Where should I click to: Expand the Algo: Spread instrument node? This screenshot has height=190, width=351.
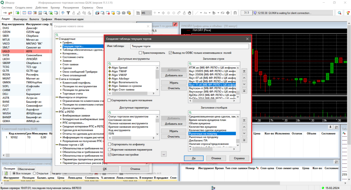(110, 68)
